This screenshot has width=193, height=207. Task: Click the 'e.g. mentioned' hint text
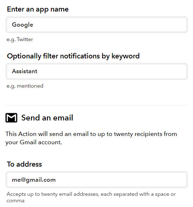coord(25,86)
